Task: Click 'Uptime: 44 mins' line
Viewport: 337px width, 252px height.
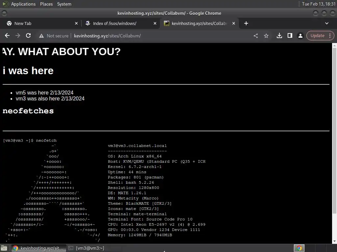Action: click(127, 172)
